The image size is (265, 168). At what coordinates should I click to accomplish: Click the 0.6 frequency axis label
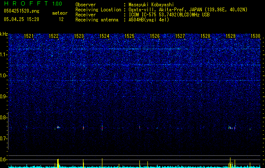click(4, 160)
